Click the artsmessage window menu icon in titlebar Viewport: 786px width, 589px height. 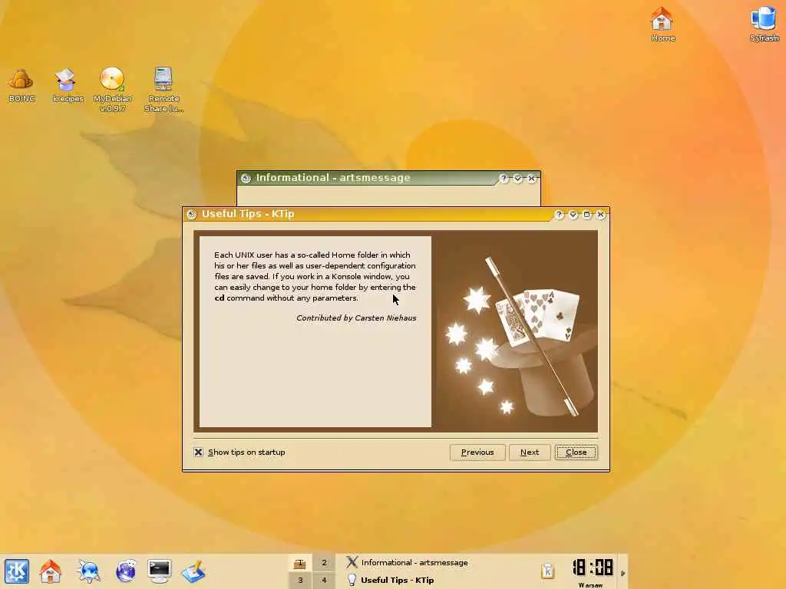(246, 178)
